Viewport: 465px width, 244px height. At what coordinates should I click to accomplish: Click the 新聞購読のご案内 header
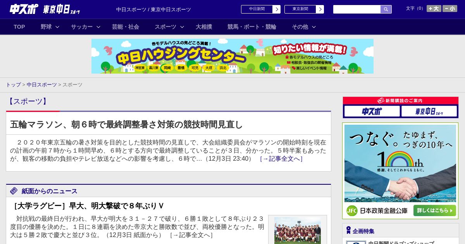tap(401, 101)
